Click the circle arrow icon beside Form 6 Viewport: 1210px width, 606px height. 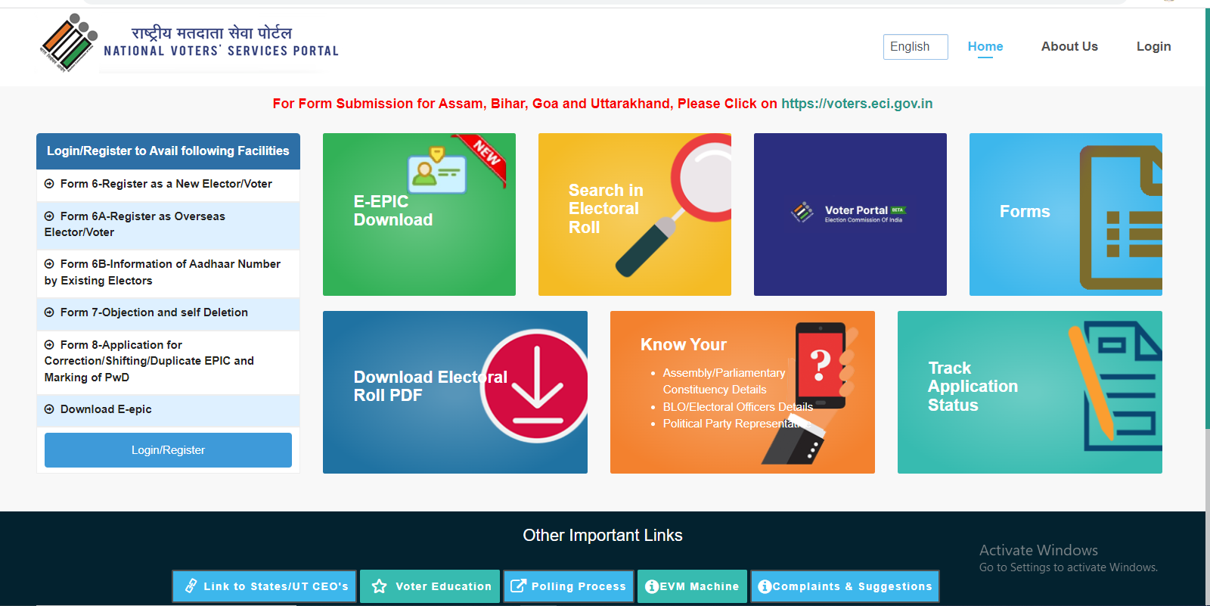tap(49, 184)
